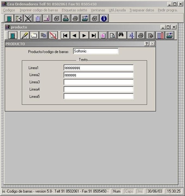This screenshot has height=196, width=185.
Task: Click the list with printer icon
Action: (x=150, y=35)
